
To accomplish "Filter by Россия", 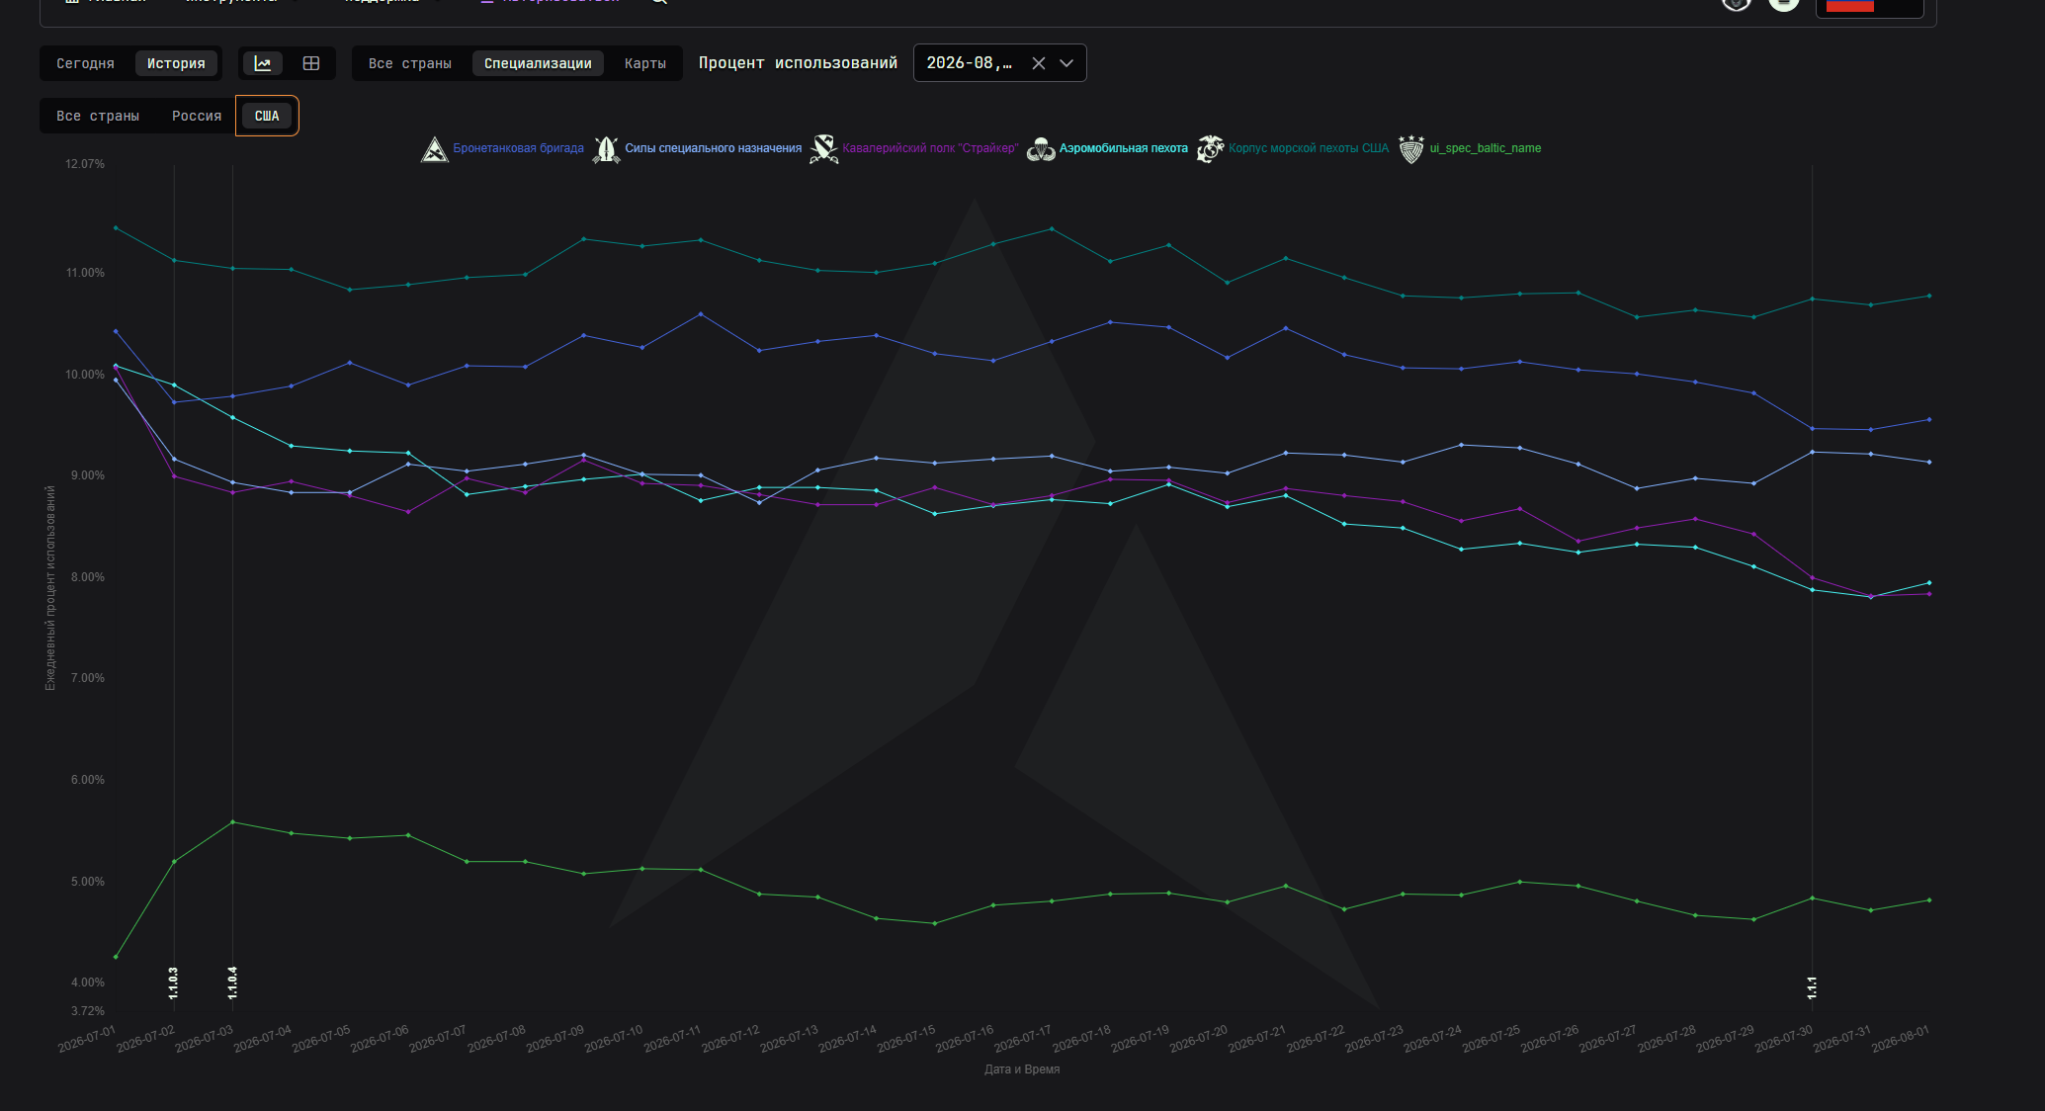I will pyautogui.click(x=197, y=116).
